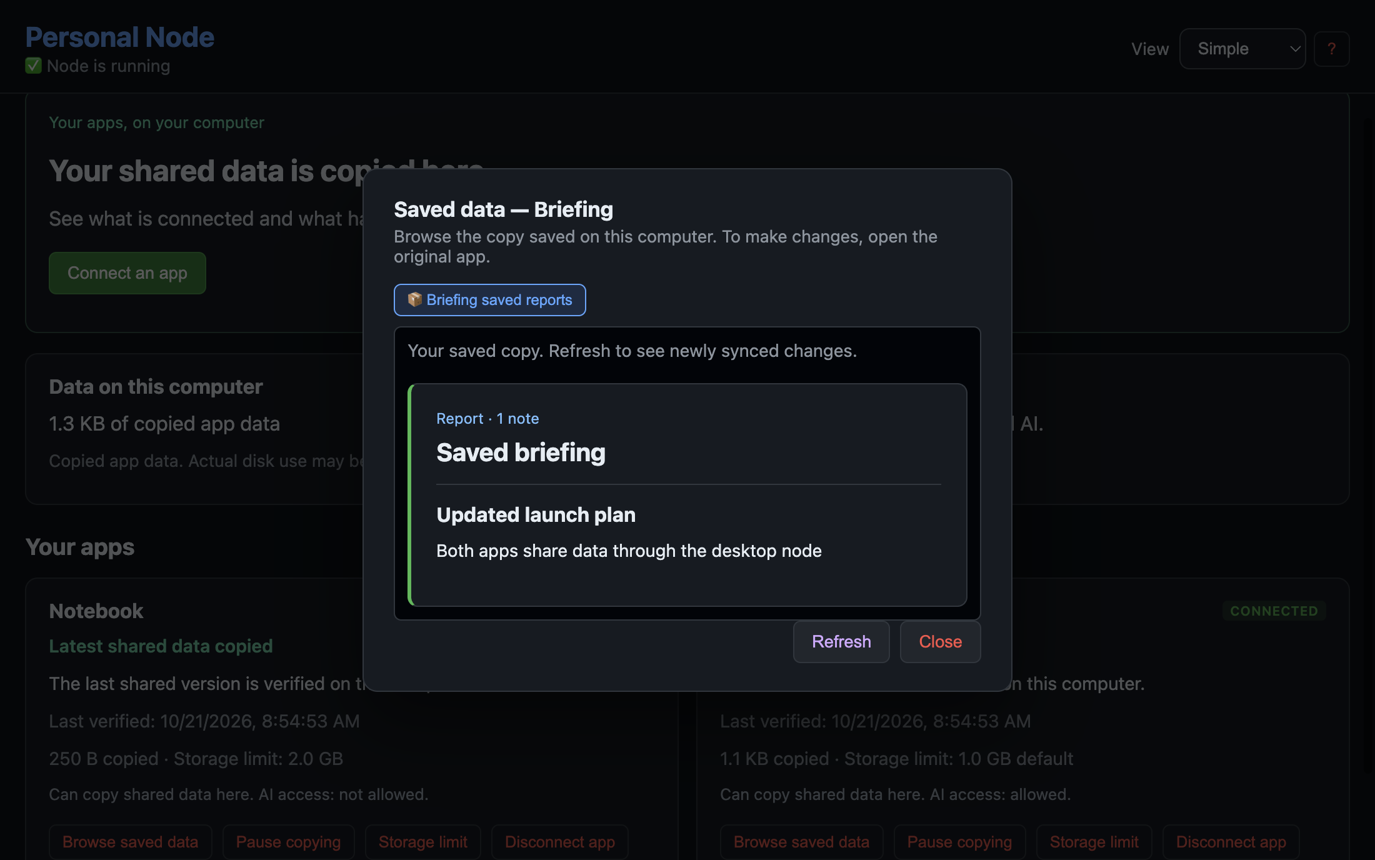Click the 'Saved data — Briefing' dialog title
The width and height of the screenshot is (1375, 860).
tap(503, 210)
